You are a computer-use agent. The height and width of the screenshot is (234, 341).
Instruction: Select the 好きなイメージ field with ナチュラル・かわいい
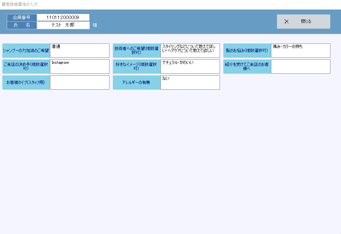[190, 67]
